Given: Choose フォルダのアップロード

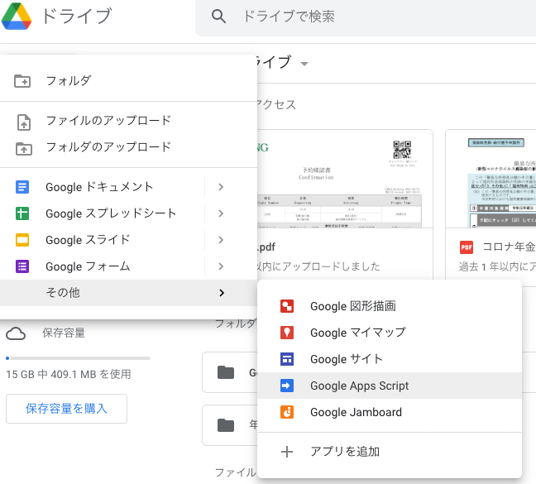Looking at the screenshot, I should click(128, 147).
